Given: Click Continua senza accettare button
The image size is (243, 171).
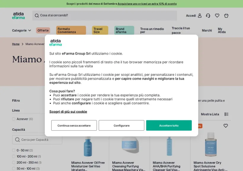Looking at the screenshot, I should [x=74, y=125].
